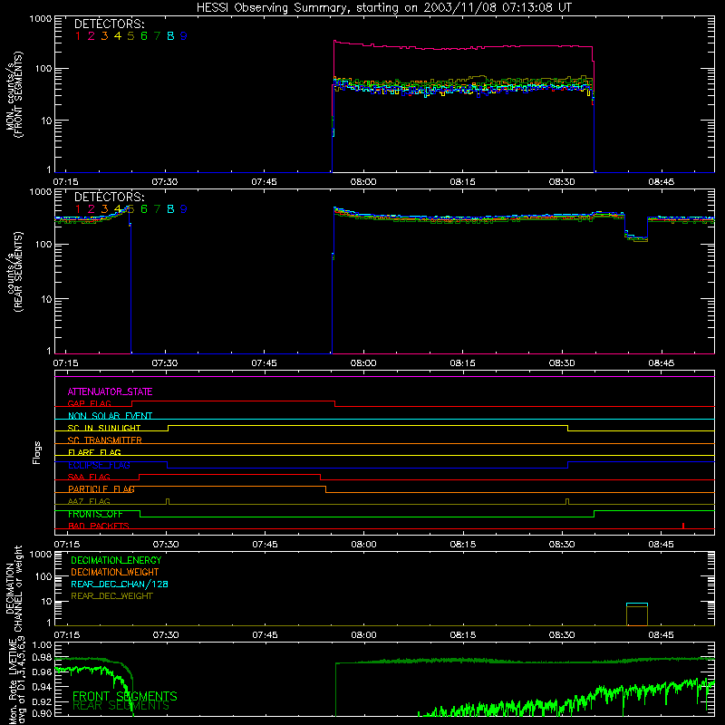This screenshot has height=725, width=725.
Task: Click the vertical Flags axis label
Action: pos(37,452)
